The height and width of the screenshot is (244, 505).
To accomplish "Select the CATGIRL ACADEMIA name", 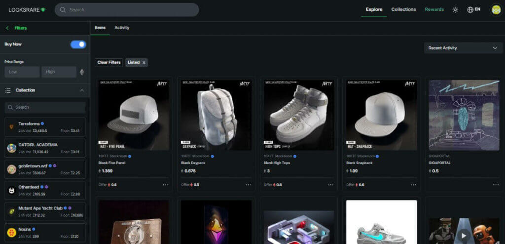I will point(38,145).
